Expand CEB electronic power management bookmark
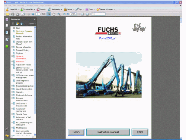Image resolution: width=186 pixels, height=140 pixels. tap(12, 75)
